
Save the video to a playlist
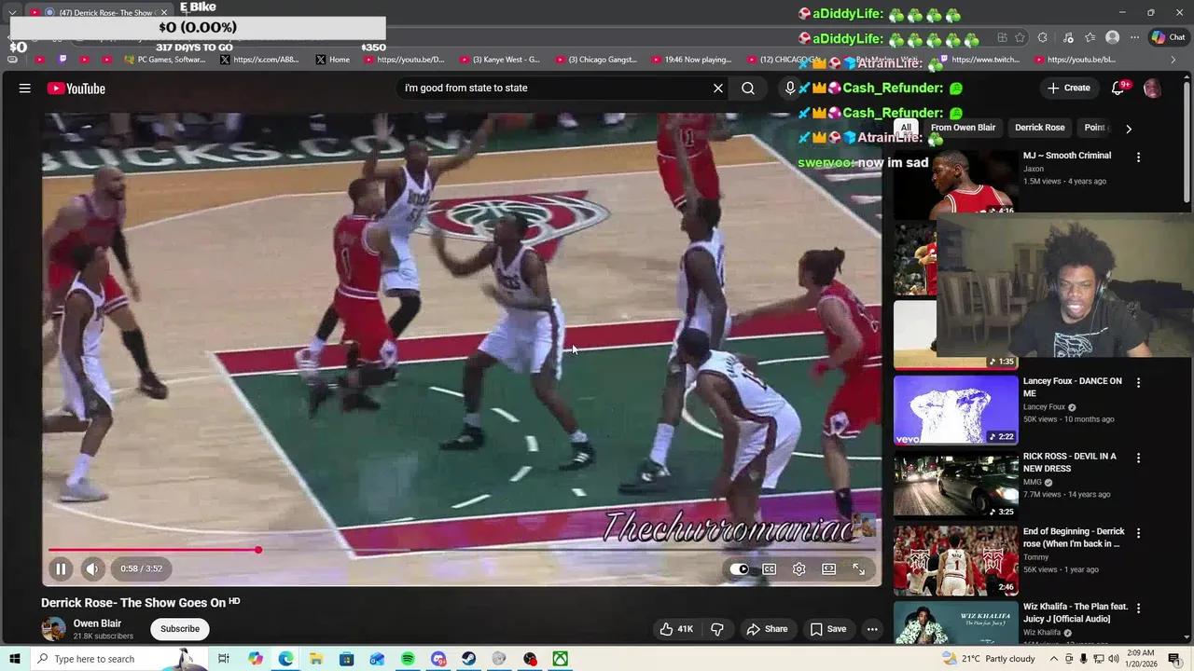pos(828,629)
